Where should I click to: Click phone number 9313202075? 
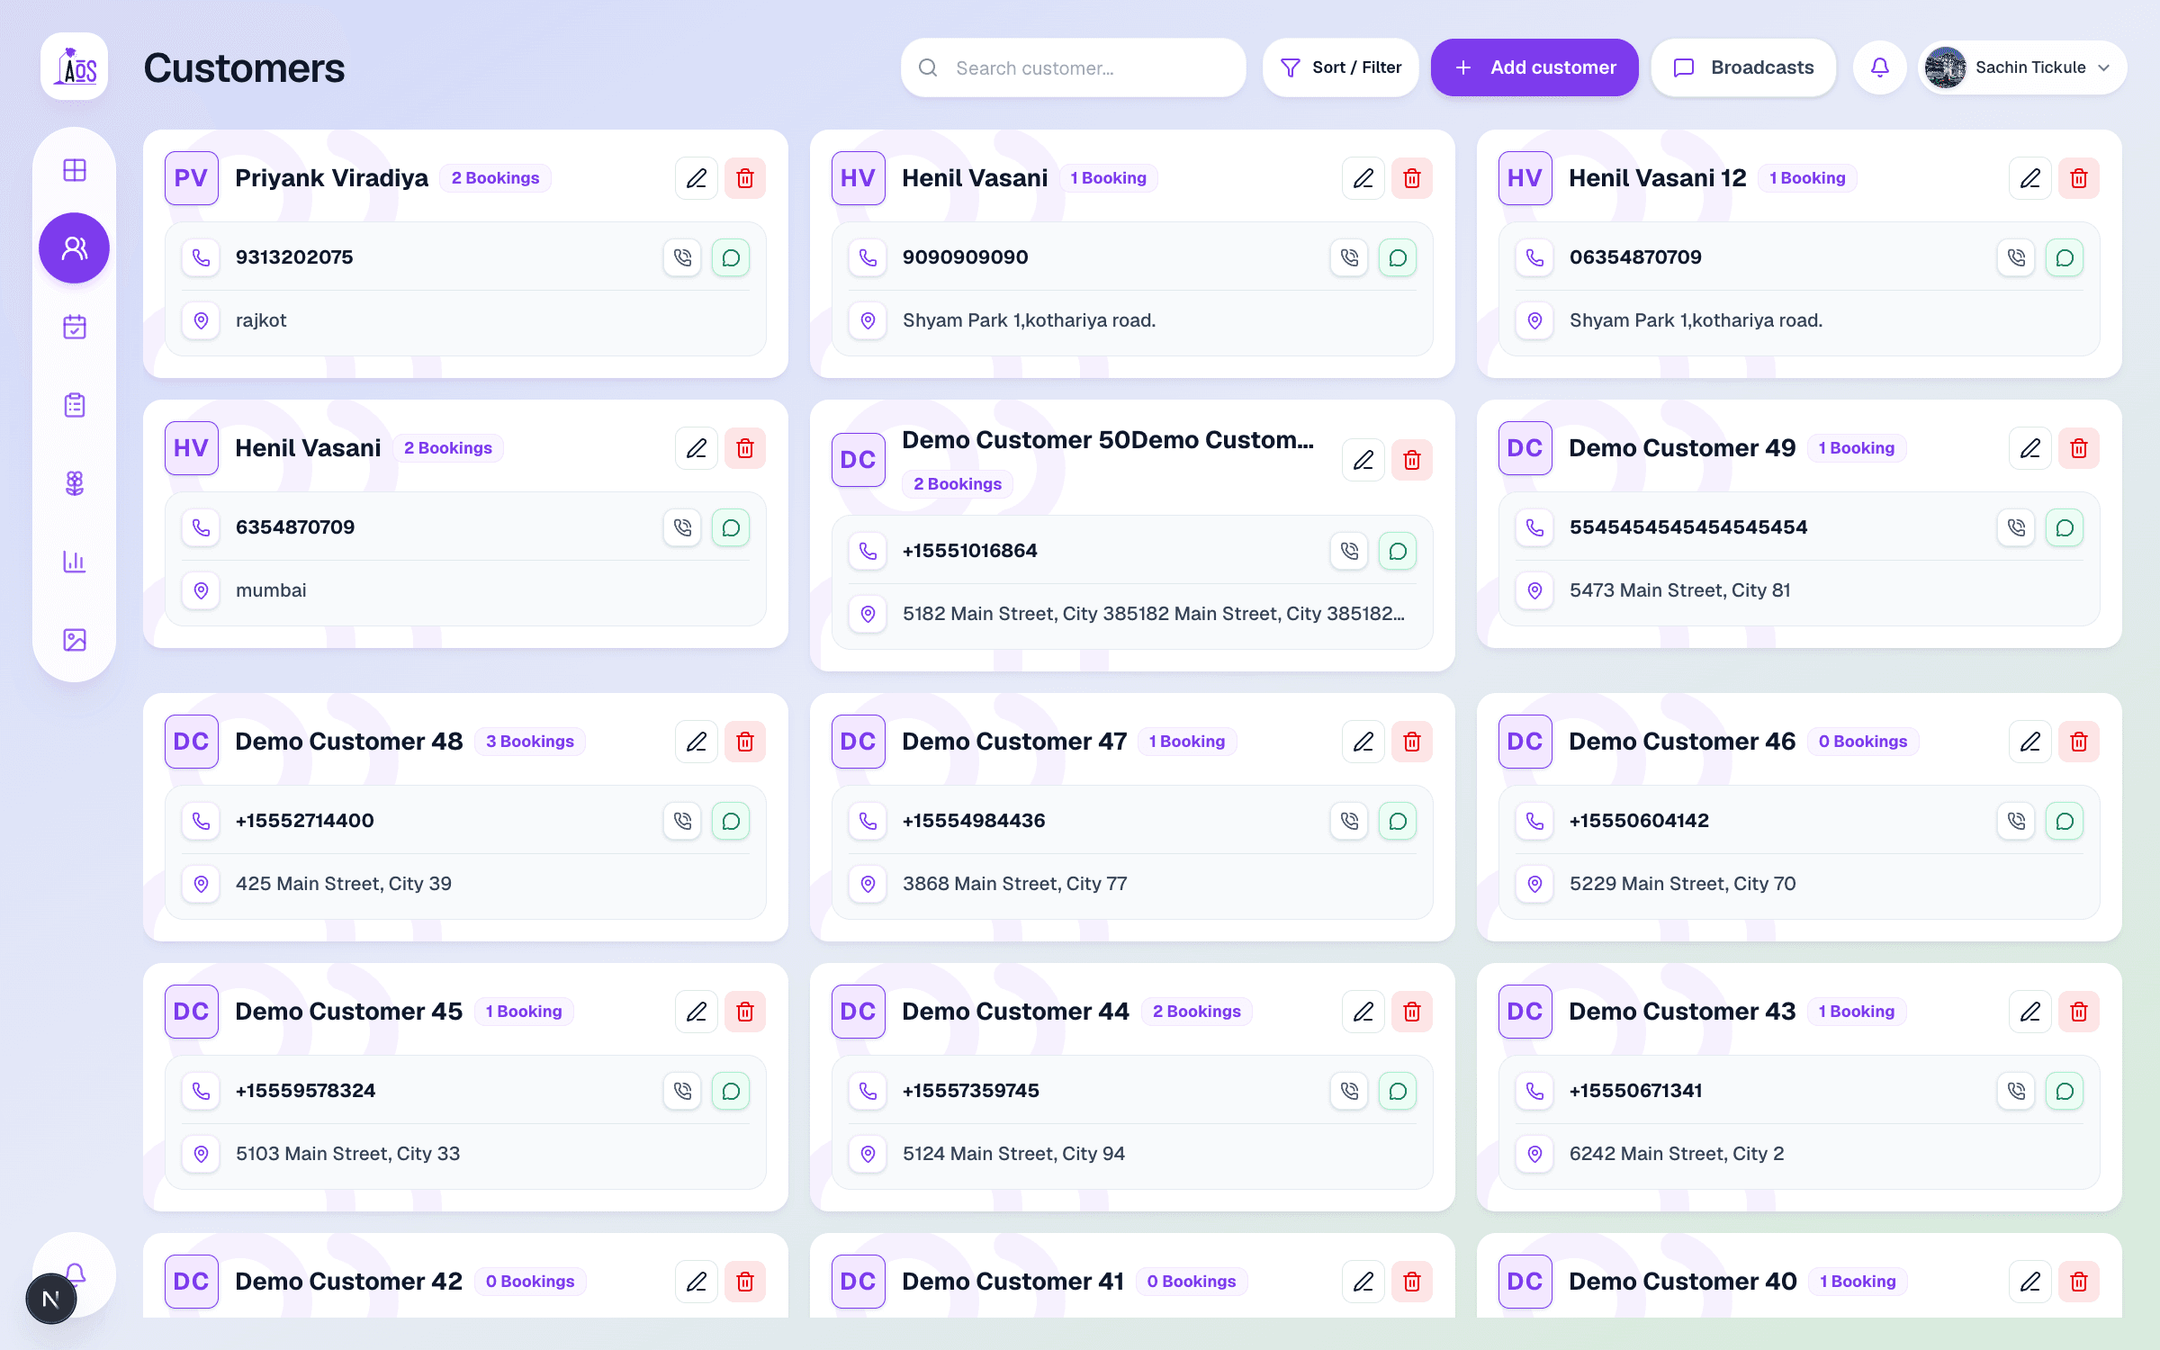click(294, 257)
